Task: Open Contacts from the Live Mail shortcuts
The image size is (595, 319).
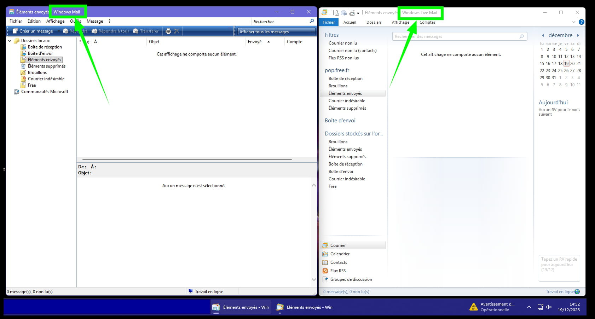Action: tap(338, 262)
